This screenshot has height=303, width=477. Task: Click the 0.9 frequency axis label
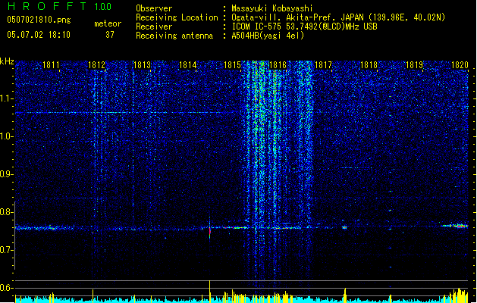point(6,174)
